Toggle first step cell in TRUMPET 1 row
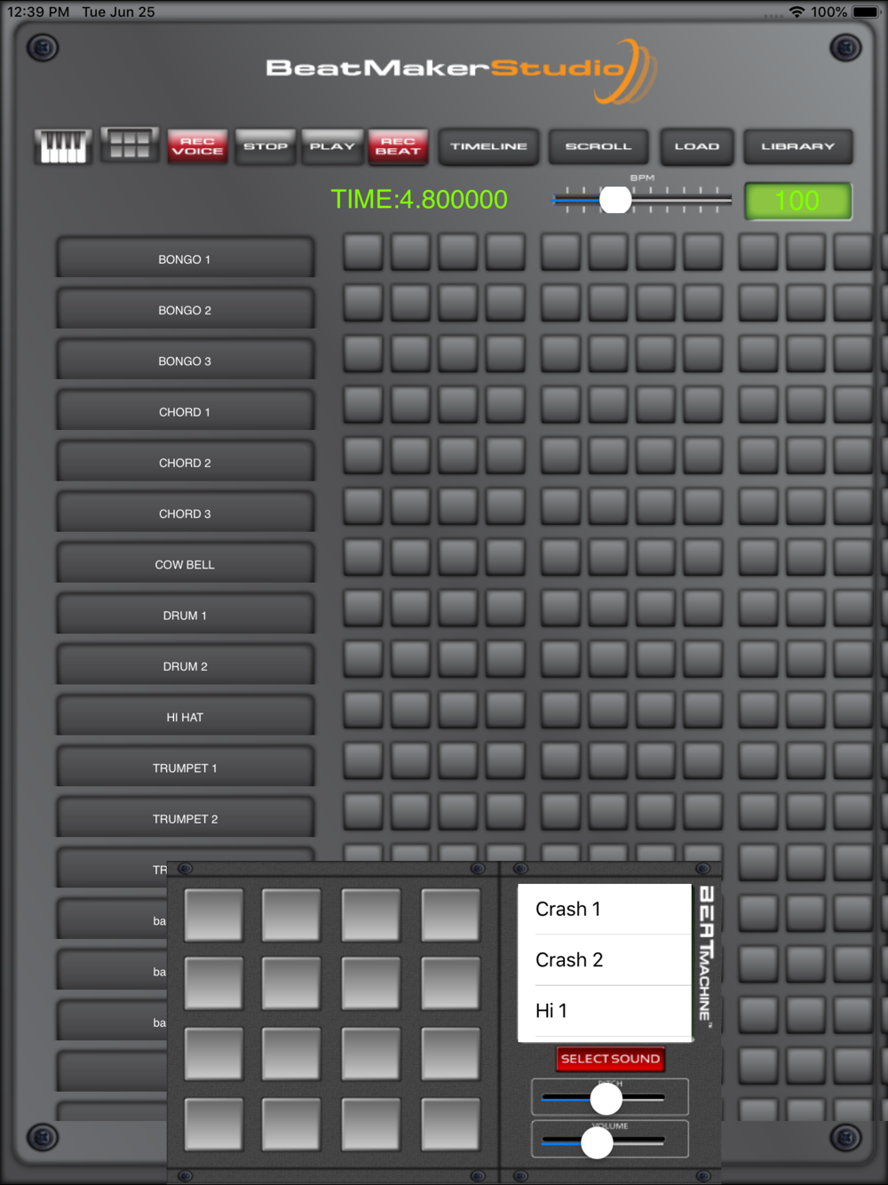Image resolution: width=888 pixels, height=1185 pixels. pyautogui.click(x=363, y=760)
